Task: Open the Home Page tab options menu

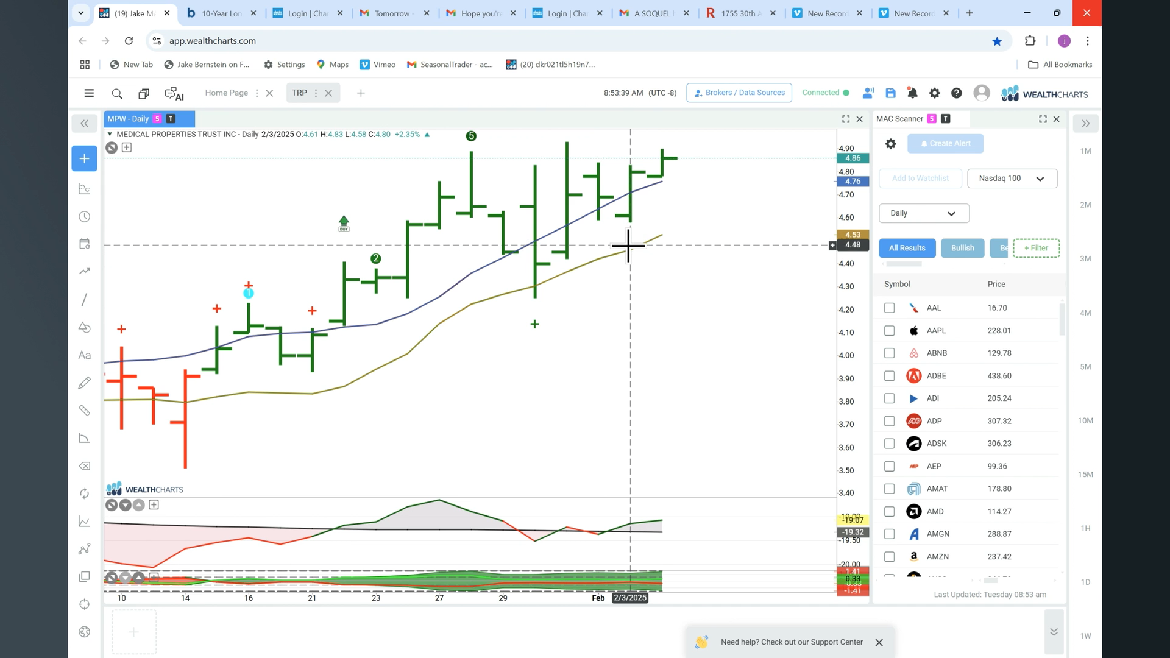Action: pyautogui.click(x=257, y=93)
